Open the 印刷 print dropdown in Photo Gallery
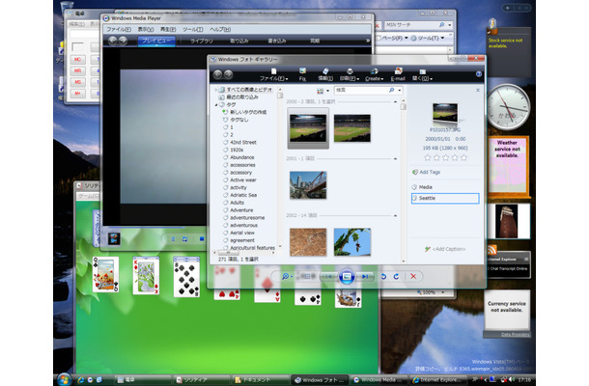Screen dimensions: 589x386 coord(350,74)
